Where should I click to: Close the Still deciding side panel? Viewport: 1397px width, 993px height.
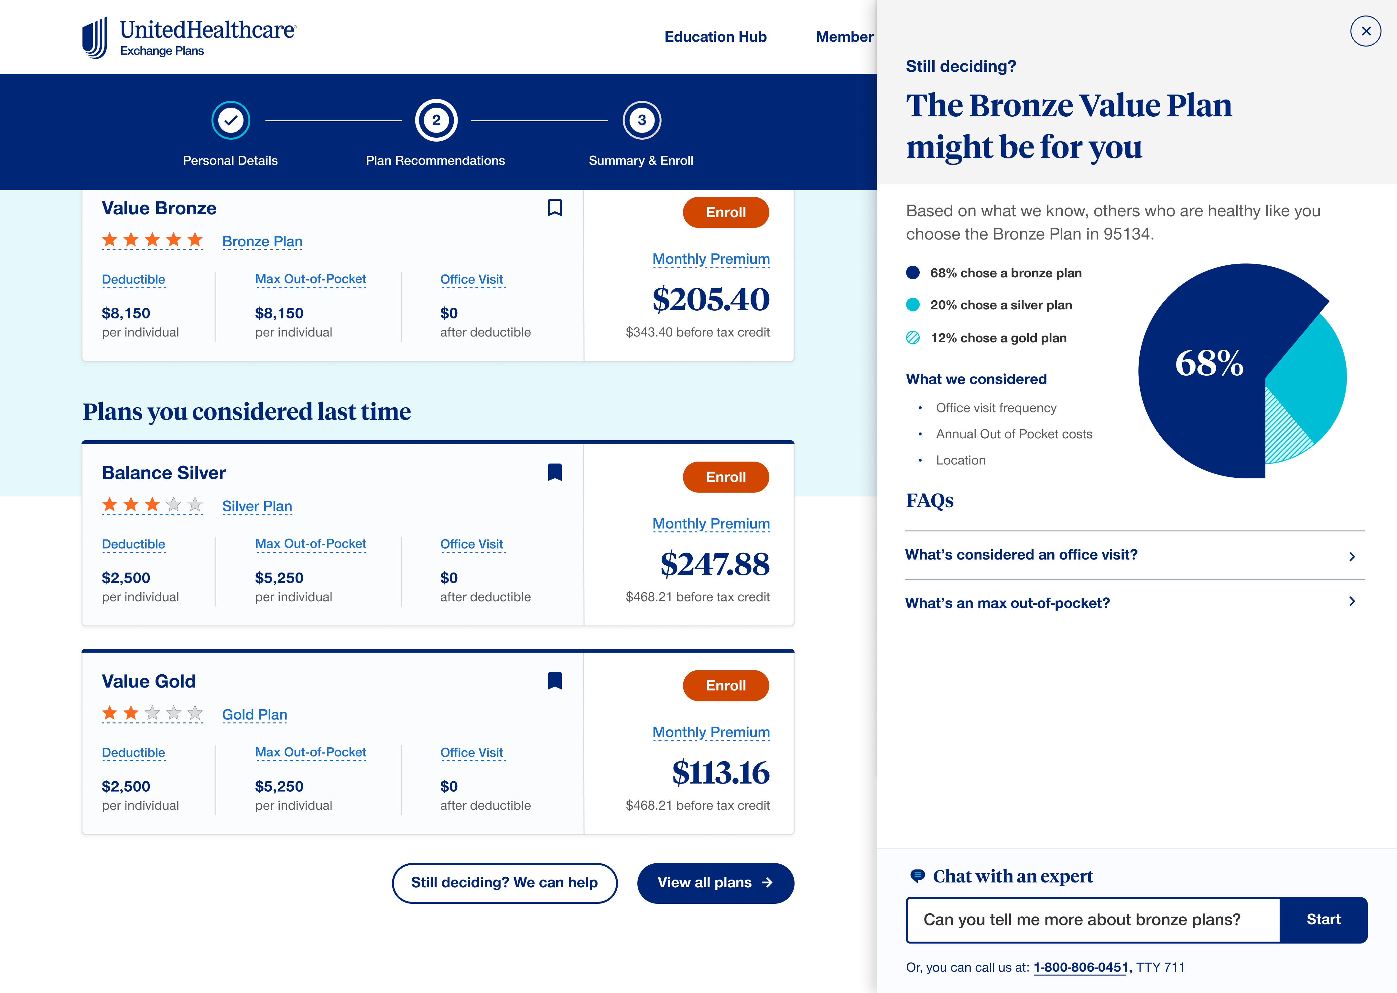(x=1365, y=31)
